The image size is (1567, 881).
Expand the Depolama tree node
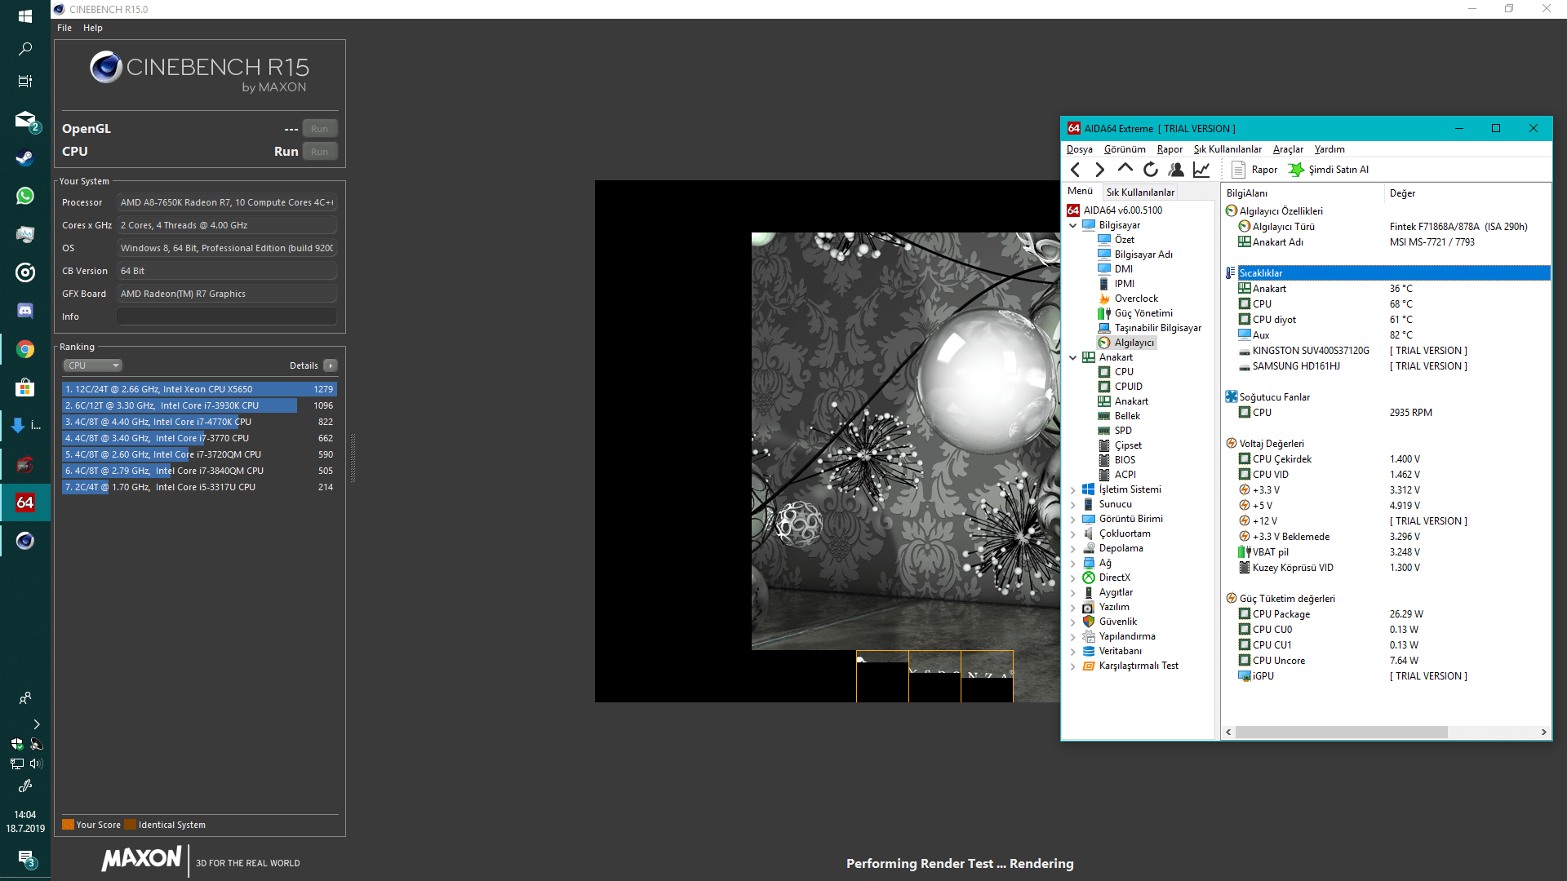pos(1073,548)
